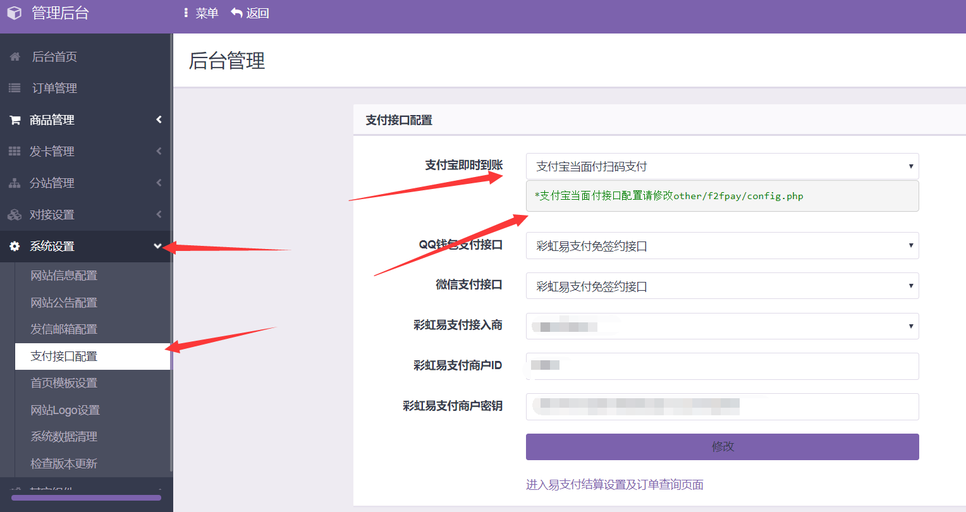Viewport: 966px width, 512px height.
Task: Open the 微信支付接口 dropdown
Action: [721, 286]
